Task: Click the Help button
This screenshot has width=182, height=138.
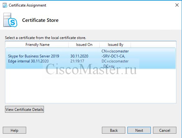Action: coord(14,130)
